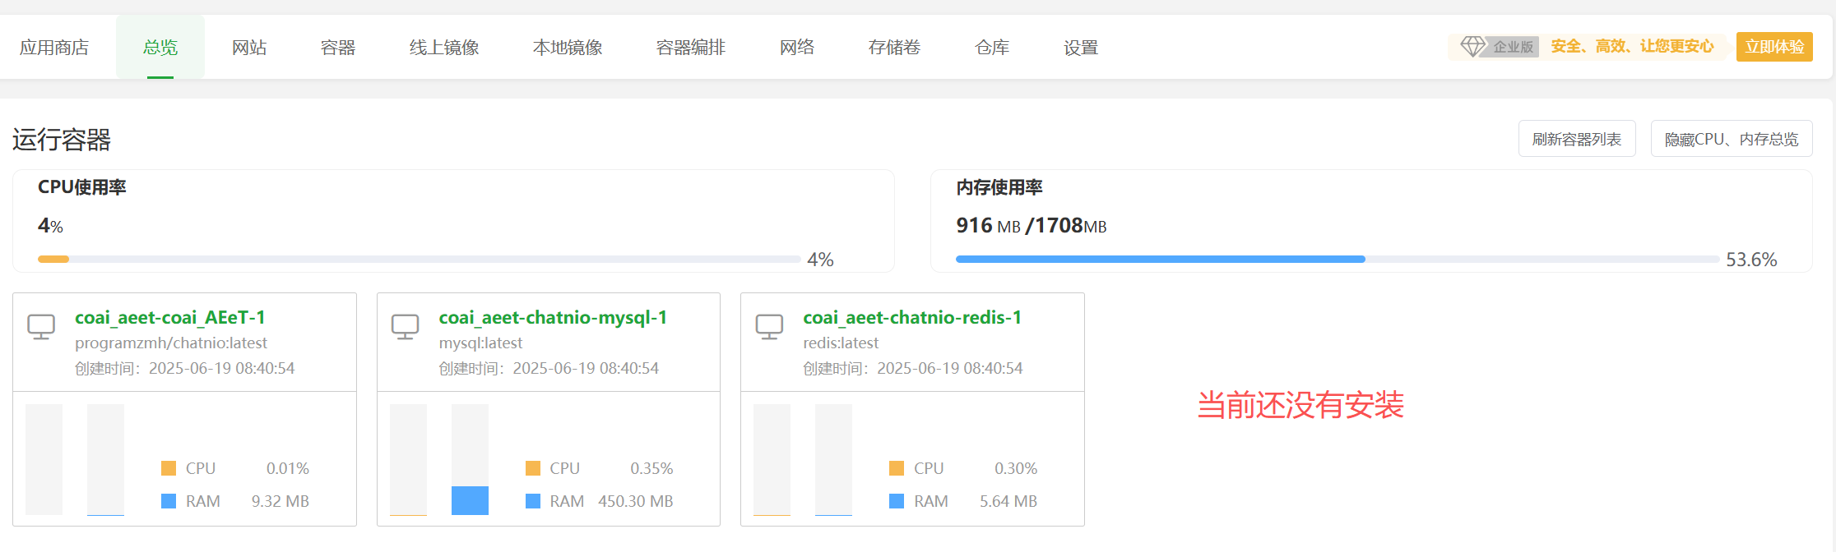Click the 53.6% memory percentage label
Screen dimensions: 1836x552
click(x=1751, y=260)
